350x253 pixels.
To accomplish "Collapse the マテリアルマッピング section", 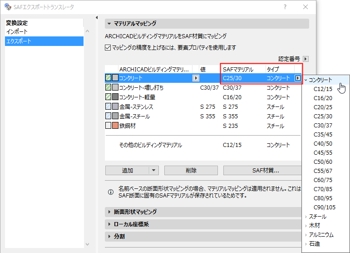I will pyautogui.click(x=109, y=24).
